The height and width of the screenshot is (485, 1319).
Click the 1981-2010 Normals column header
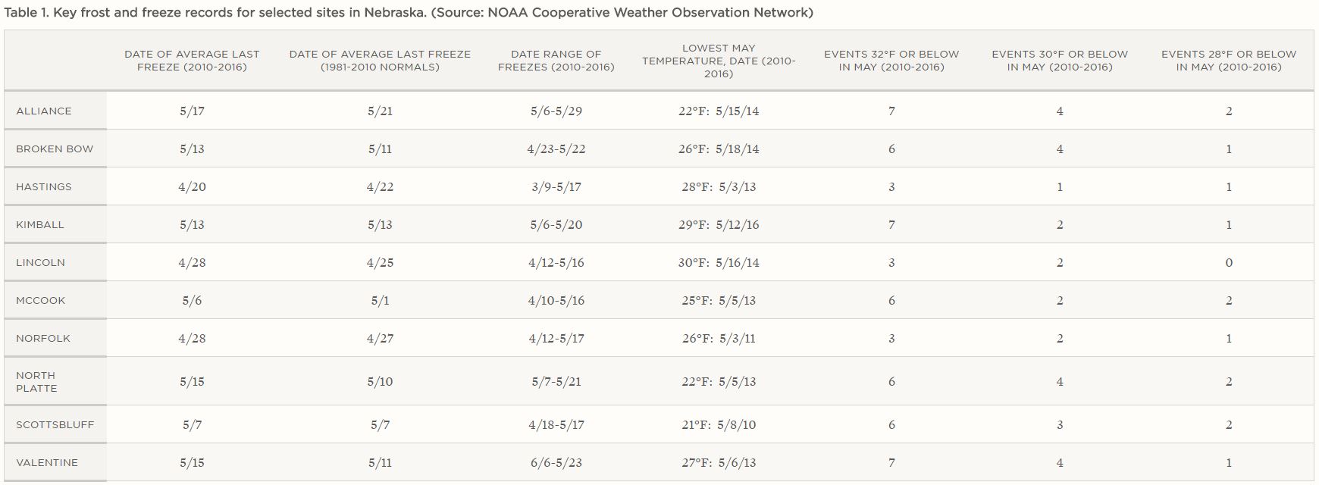380,61
